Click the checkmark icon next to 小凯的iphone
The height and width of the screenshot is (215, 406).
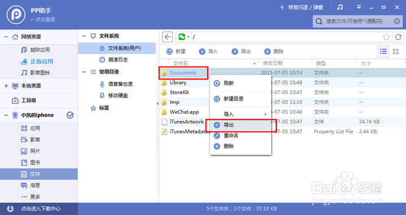tap(70, 115)
